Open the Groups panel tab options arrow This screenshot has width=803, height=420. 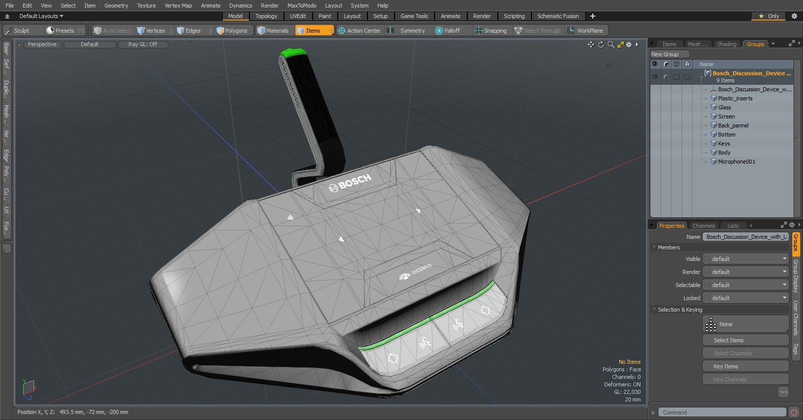click(773, 44)
